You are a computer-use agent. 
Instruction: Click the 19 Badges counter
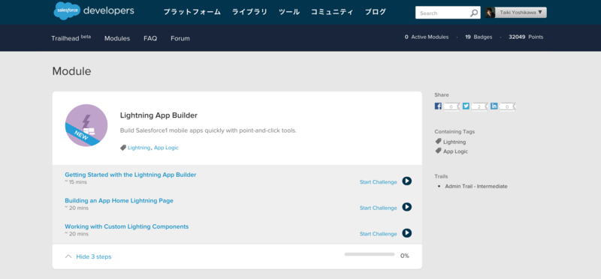(x=479, y=37)
